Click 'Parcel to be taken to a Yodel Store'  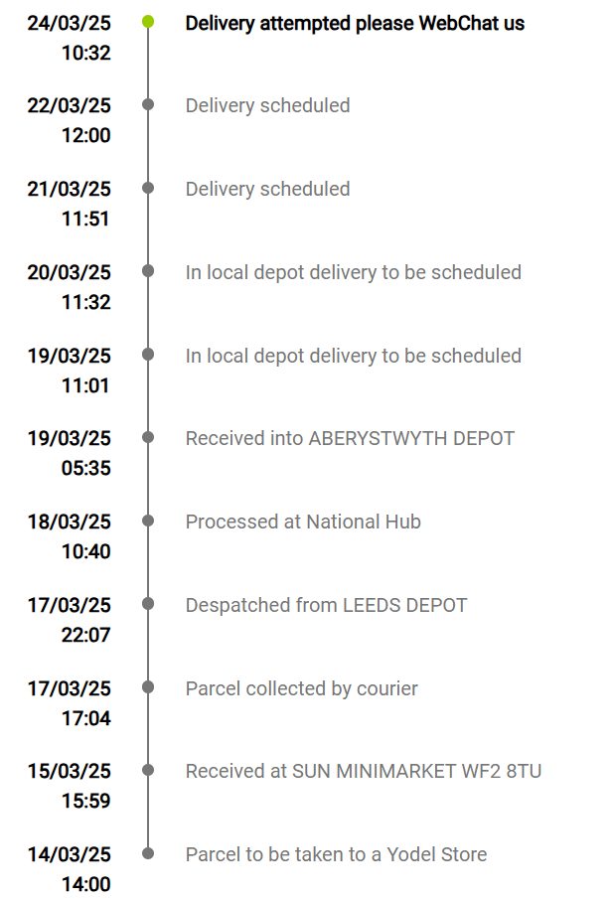pos(336,854)
